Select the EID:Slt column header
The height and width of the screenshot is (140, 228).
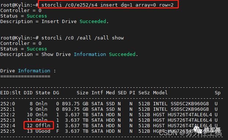click(11, 92)
